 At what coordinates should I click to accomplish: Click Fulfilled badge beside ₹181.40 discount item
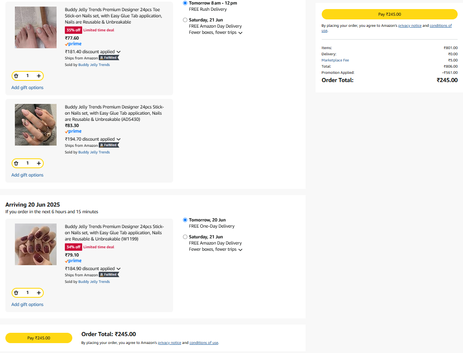pos(109,58)
